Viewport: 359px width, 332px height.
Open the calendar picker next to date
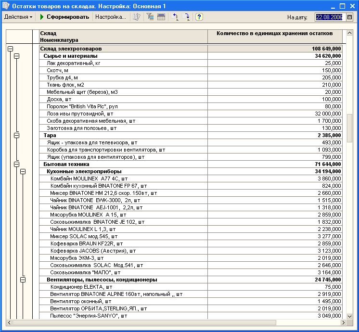click(x=349, y=17)
